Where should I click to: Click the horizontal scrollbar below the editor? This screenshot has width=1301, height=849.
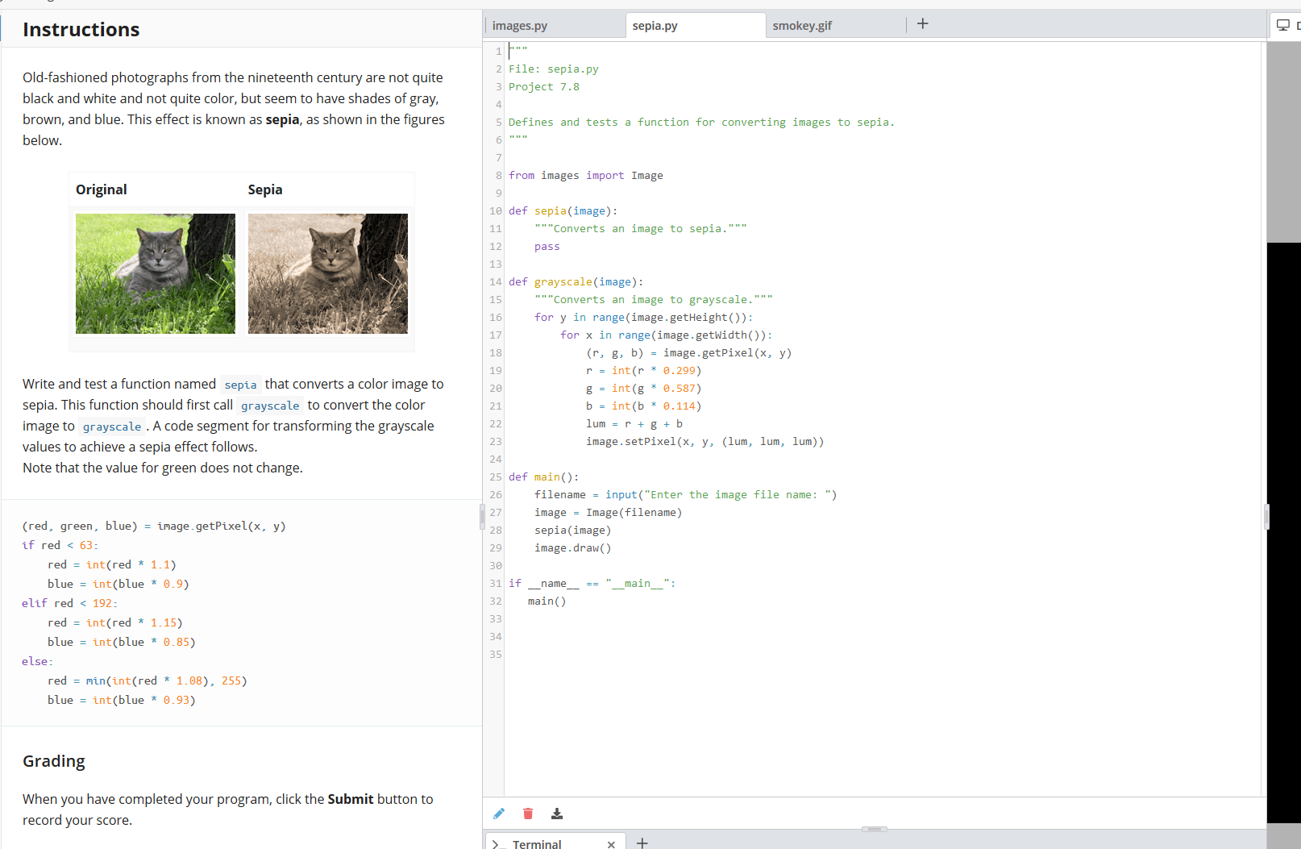[874, 828]
